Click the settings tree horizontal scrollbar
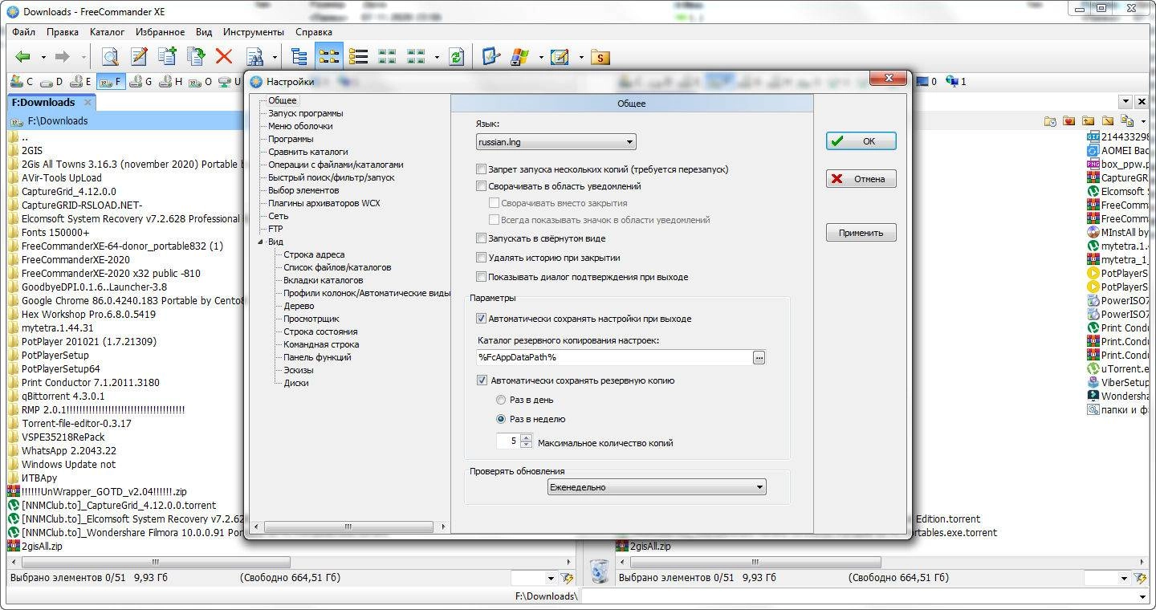The width and height of the screenshot is (1156, 610). pyautogui.click(x=349, y=527)
